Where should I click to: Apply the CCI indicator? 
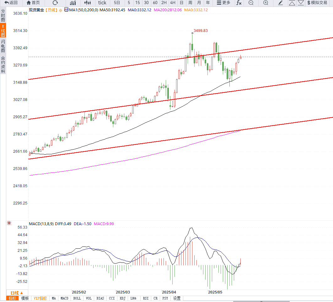pyautogui.click(x=112, y=298)
